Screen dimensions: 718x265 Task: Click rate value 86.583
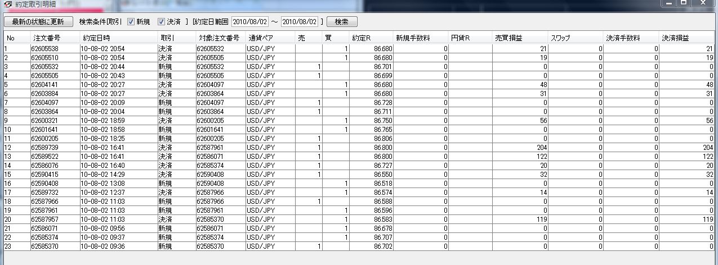pyautogui.click(x=382, y=219)
